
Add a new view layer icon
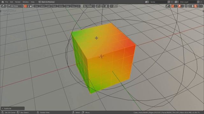pyautogui.click(x=198, y=2)
